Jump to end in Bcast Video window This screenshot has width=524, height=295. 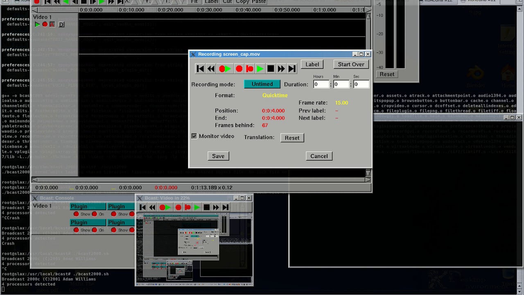point(225,207)
